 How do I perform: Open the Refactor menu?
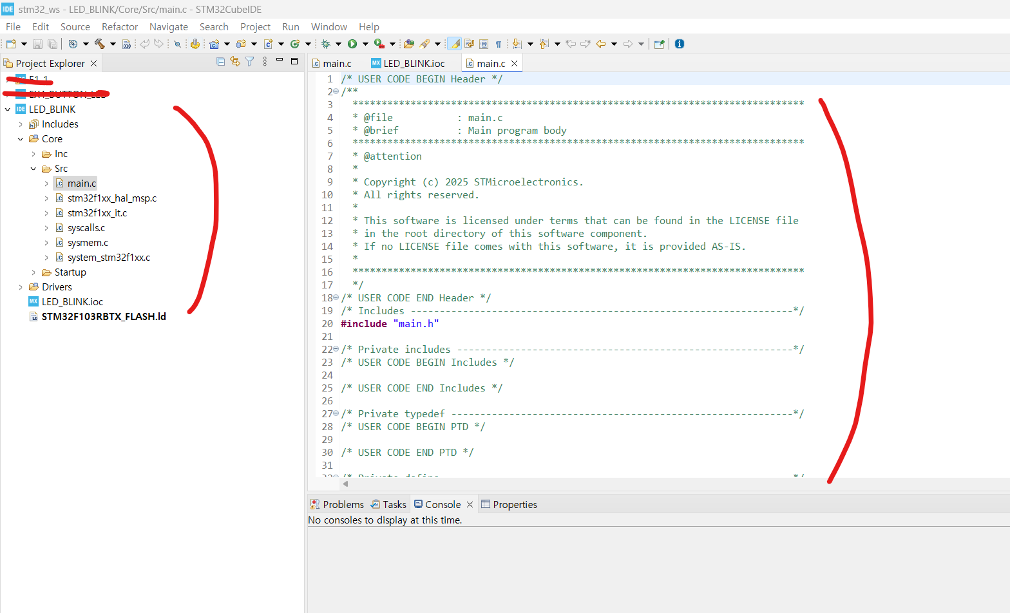click(120, 26)
